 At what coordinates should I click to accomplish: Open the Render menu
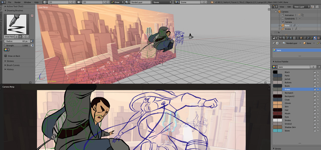coord(18,2)
